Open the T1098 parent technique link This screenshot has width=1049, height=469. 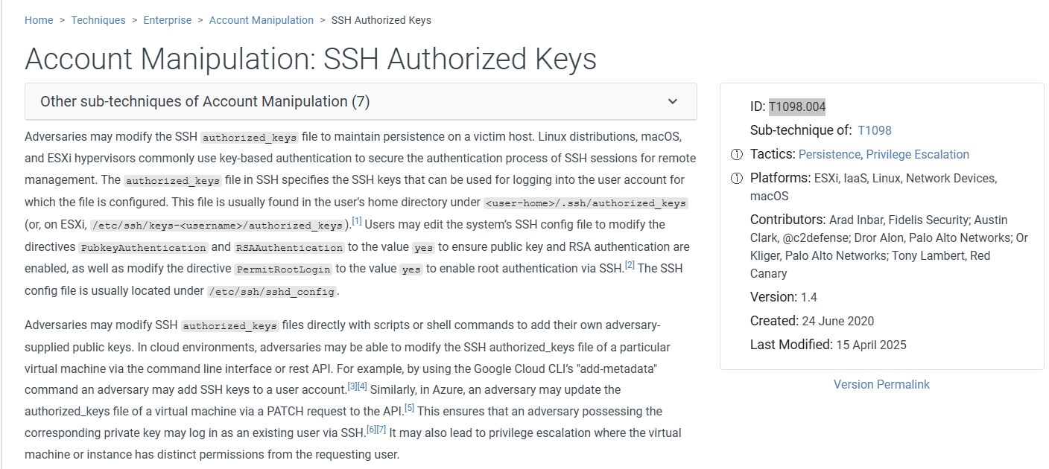[x=875, y=130]
